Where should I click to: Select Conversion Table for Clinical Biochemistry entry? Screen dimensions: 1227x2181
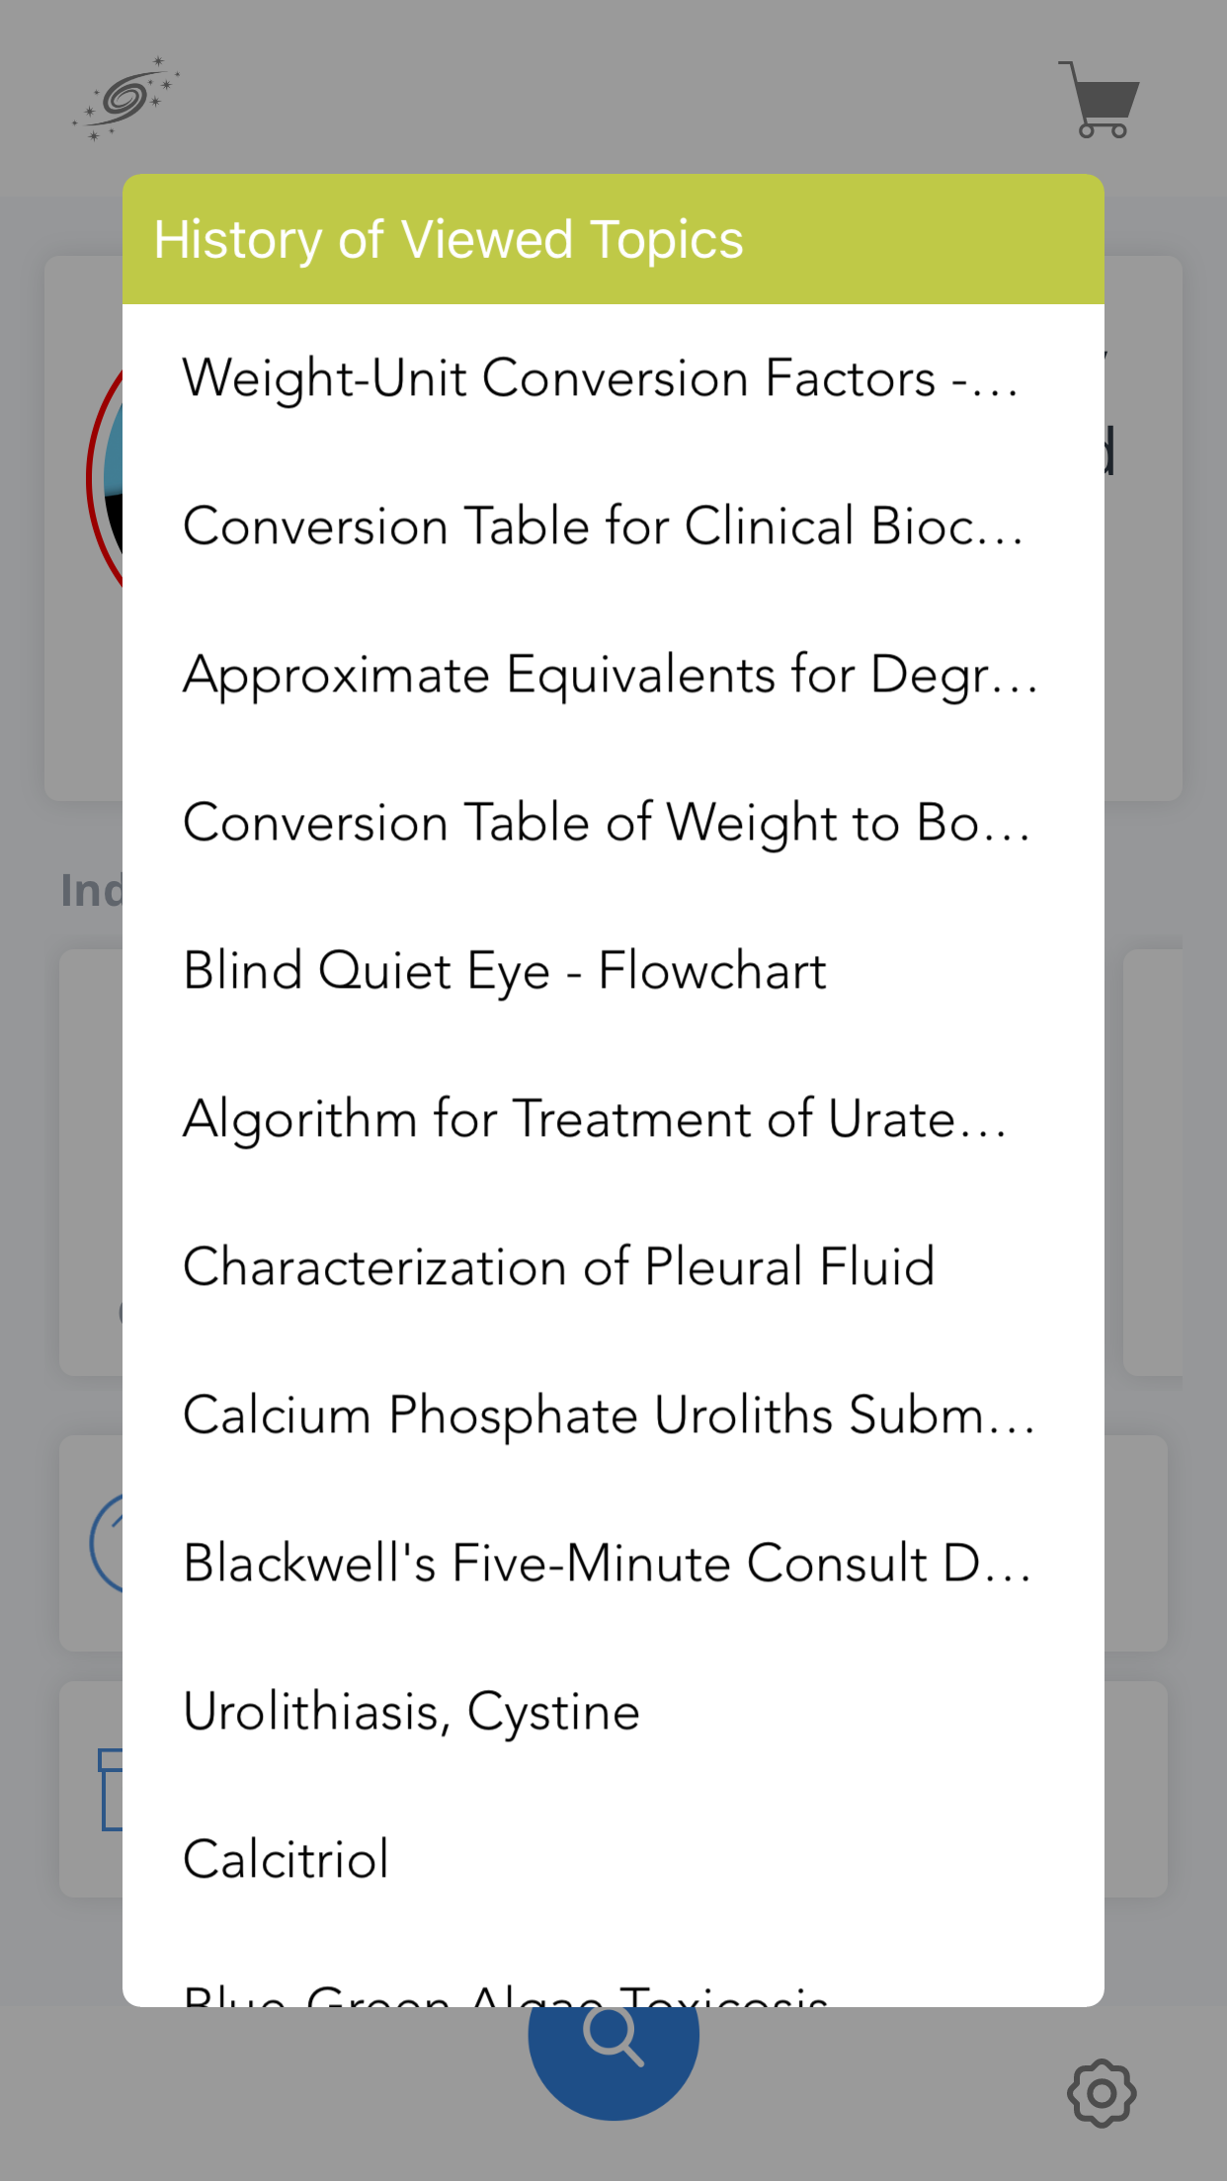click(603, 526)
